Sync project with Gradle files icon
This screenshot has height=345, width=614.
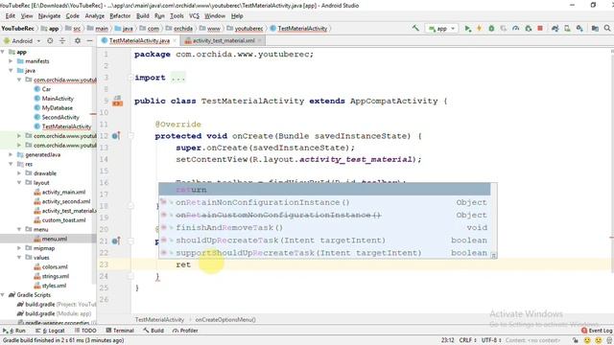[x=555, y=28]
